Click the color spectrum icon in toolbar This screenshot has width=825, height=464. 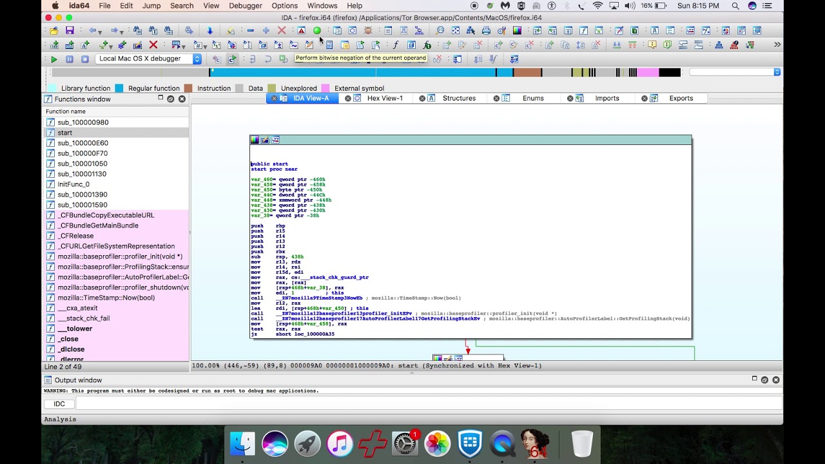pyautogui.click(x=517, y=30)
